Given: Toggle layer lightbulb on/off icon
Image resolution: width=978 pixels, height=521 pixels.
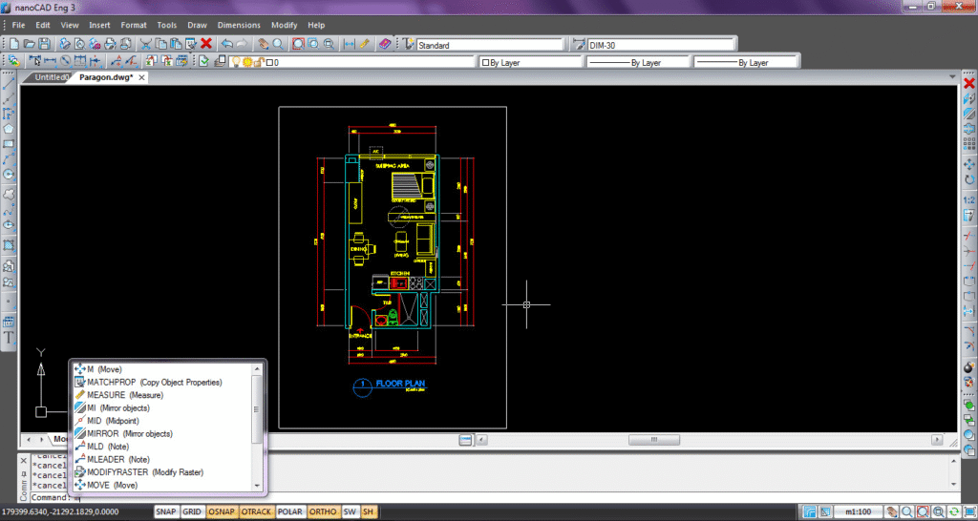Looking at the screenshot, I should click(236, 62).
